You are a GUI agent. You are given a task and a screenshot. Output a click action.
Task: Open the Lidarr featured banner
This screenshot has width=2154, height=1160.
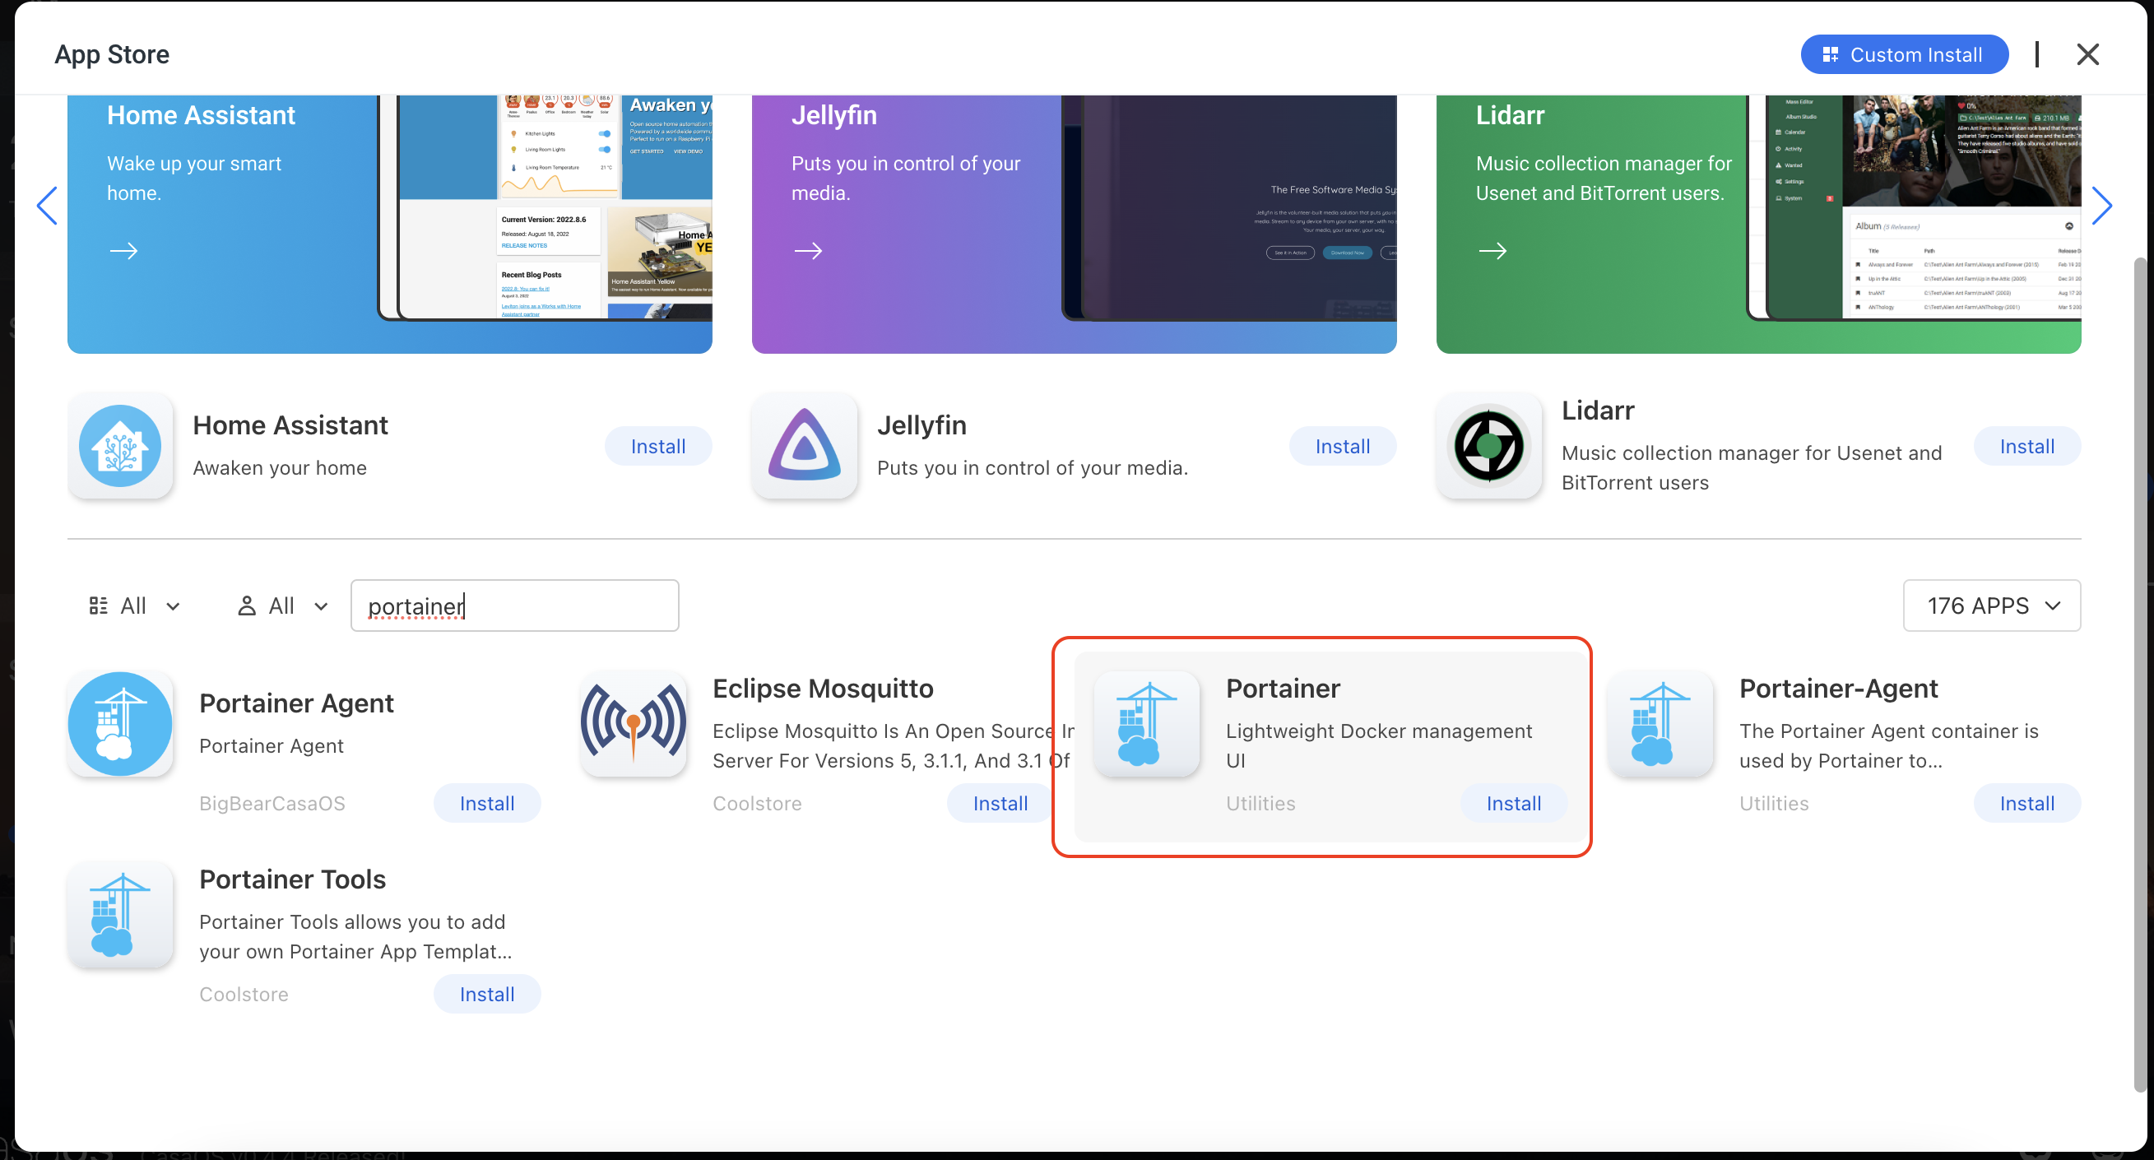click(x=1757, y=224)
